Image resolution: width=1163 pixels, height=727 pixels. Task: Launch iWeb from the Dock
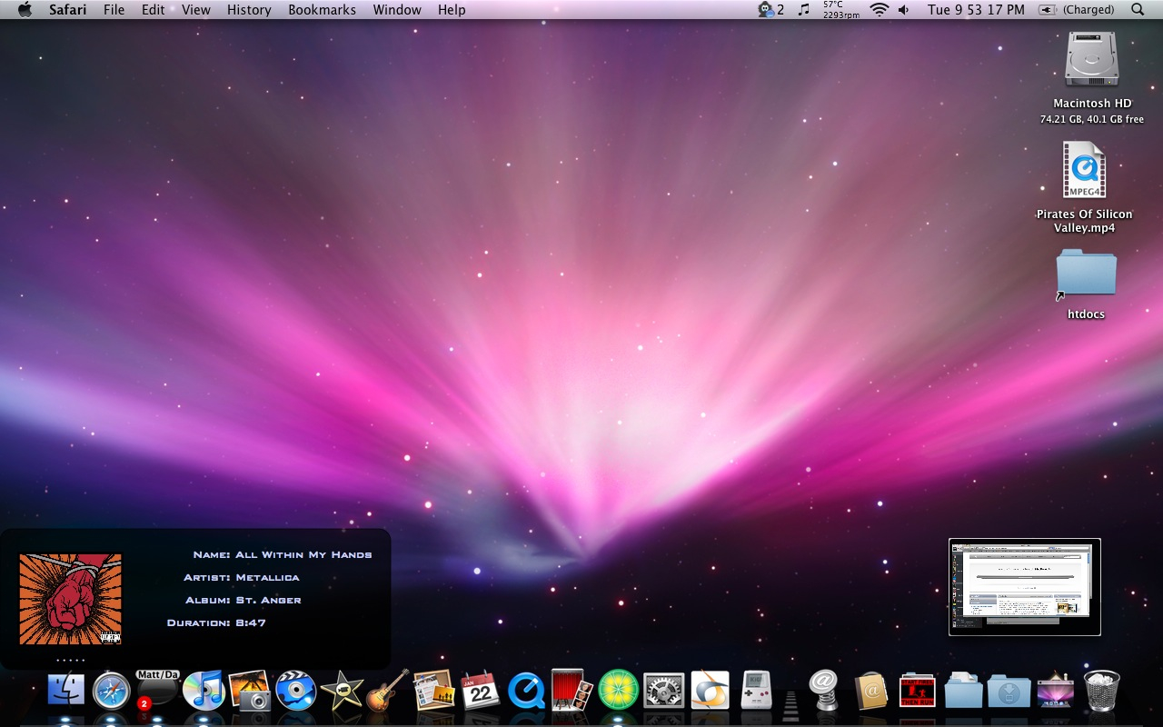click(433, 691)
